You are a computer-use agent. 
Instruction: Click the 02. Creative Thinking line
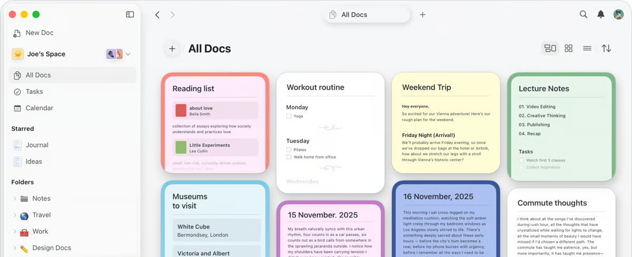(542, 116)
